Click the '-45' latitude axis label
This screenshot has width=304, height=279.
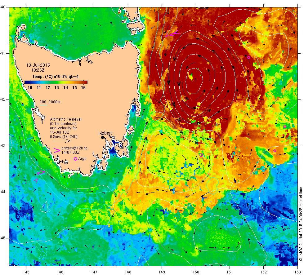pos(3,238)
